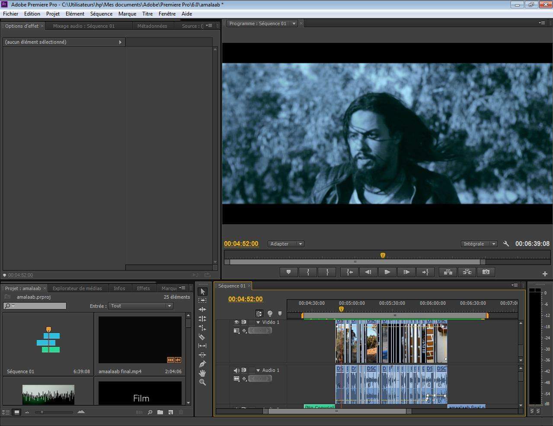The image size is (553, 426).
Task: Create new bin folder icon
Action: pyautogui.click(x=160, y=412)
